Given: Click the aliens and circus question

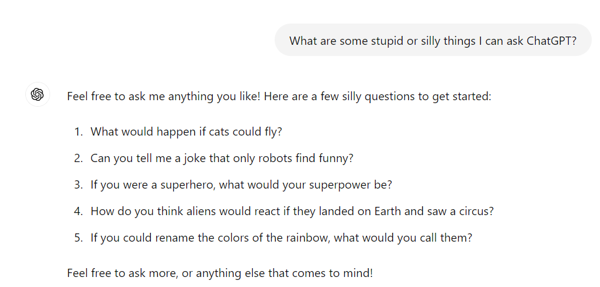Looking at the screenshot, I should (x=292, y=211).
